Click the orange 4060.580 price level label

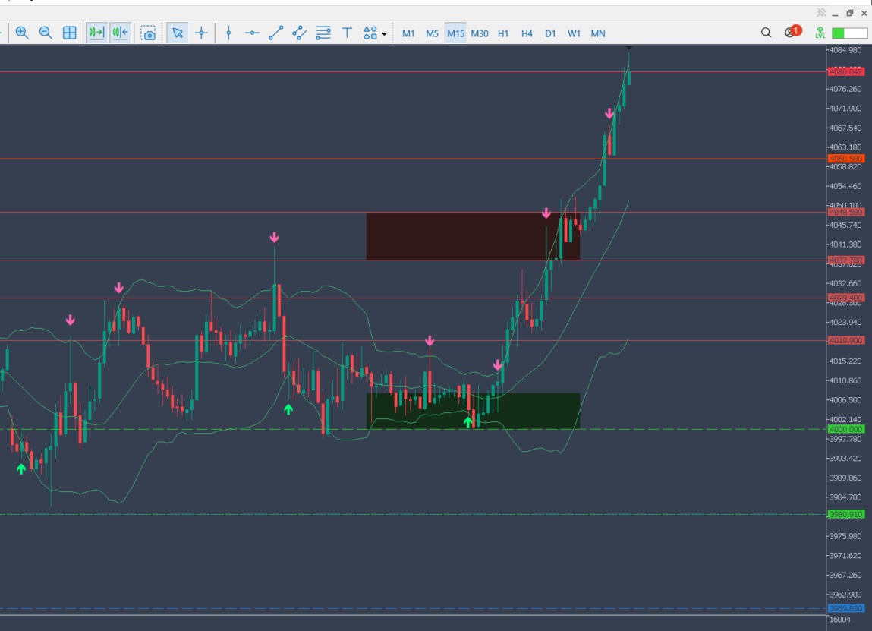(x=846, y=159)
